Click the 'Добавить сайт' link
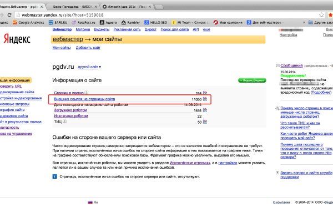333x222 pixels. 88,48
